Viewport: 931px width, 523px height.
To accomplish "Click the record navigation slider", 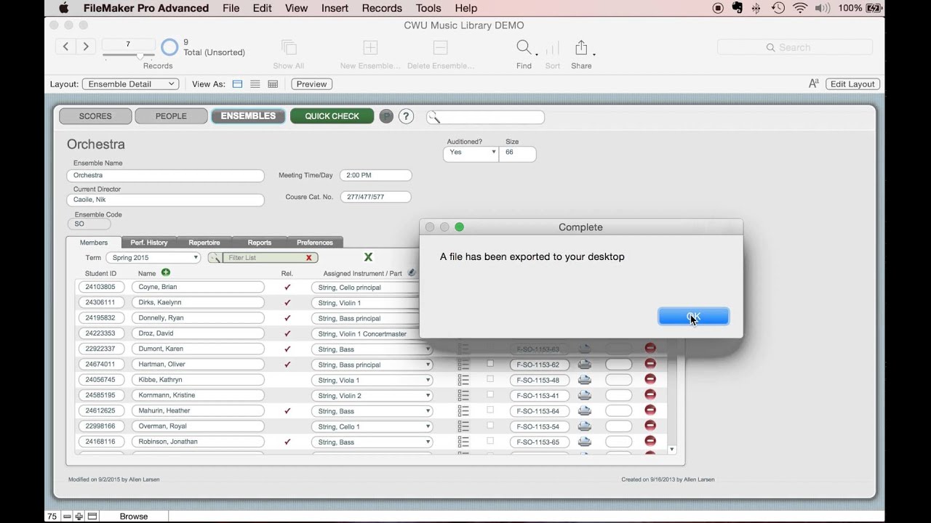I will pyautogui.click(x=128, y=55).
